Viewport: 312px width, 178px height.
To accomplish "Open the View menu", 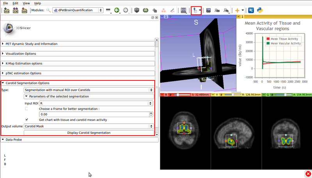I will [26, 3].
